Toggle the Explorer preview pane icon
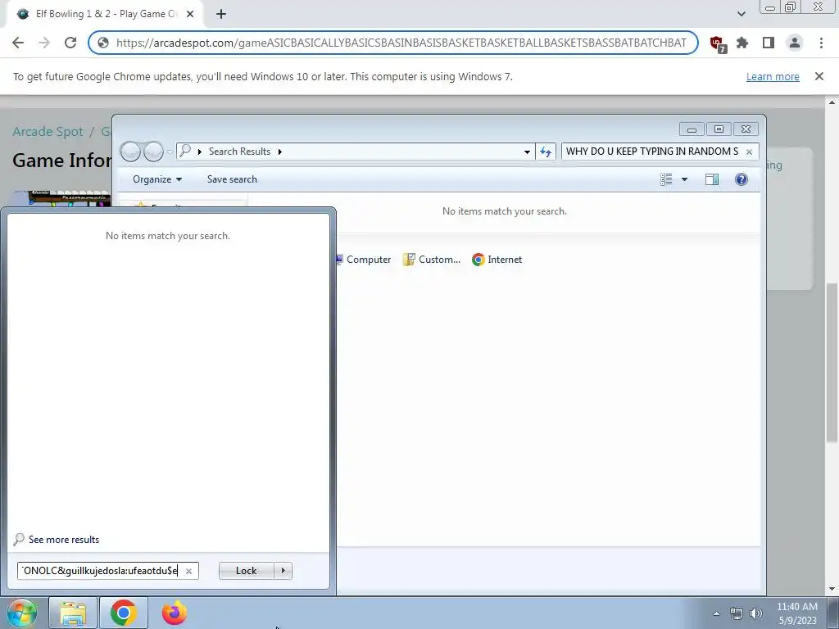 click(x=712, y=179)
